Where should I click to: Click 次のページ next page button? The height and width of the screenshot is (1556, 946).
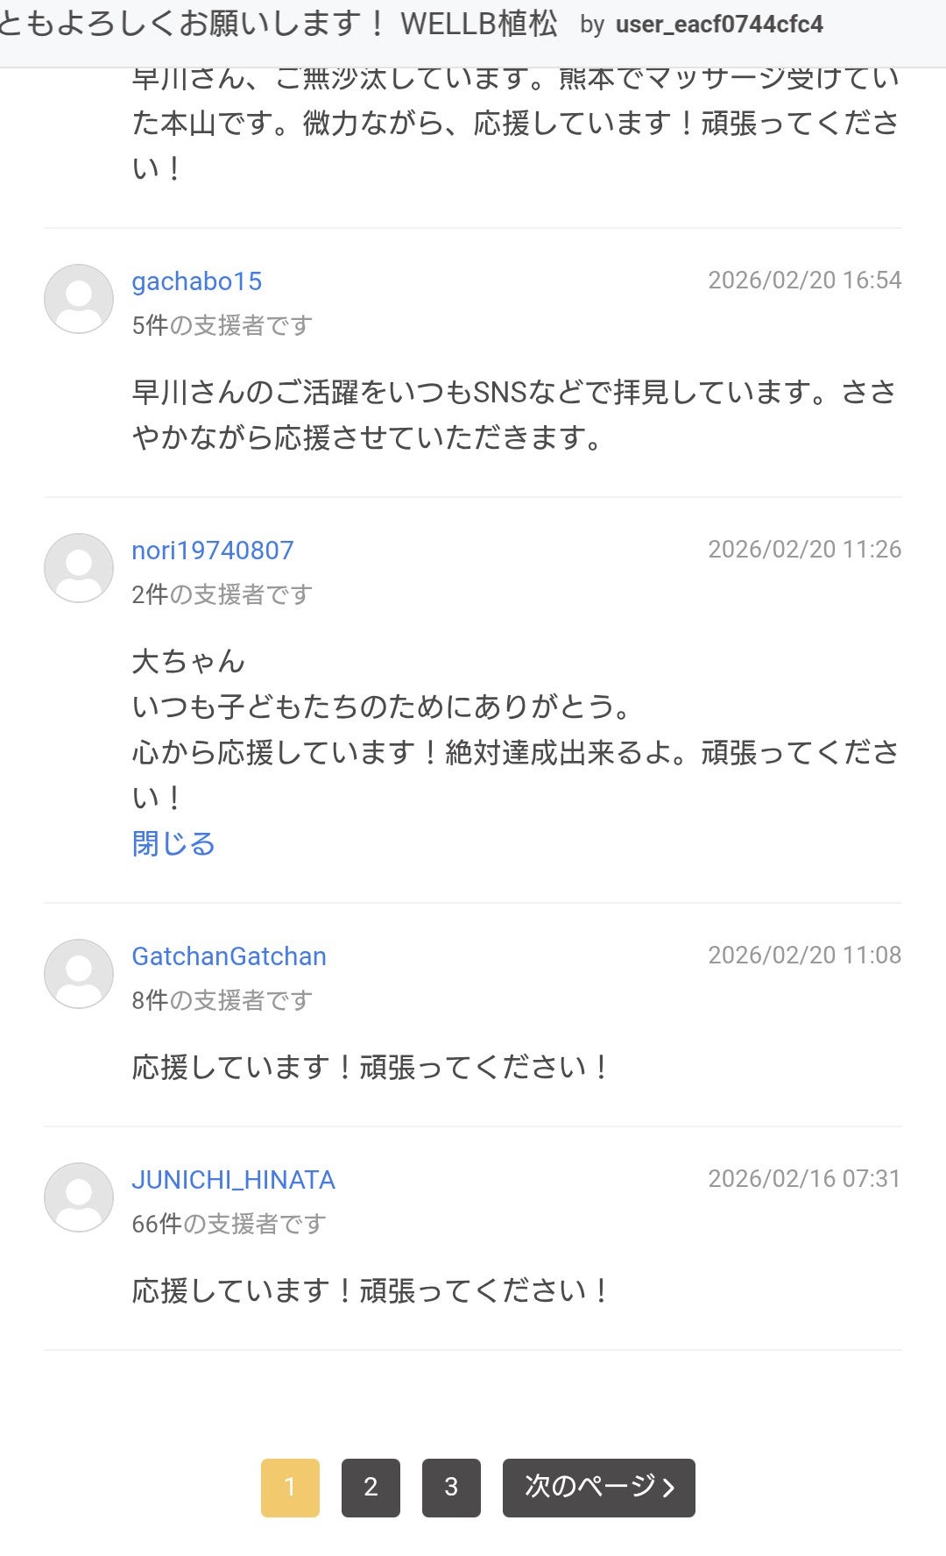coord(589,1488)
